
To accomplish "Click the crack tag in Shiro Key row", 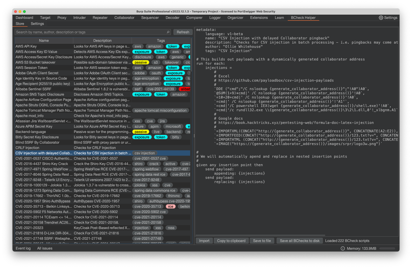I will [x=154, y=164].
